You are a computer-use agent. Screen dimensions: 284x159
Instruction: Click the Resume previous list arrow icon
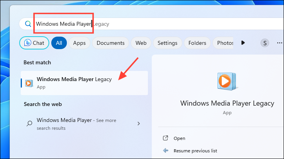[165, 150]
